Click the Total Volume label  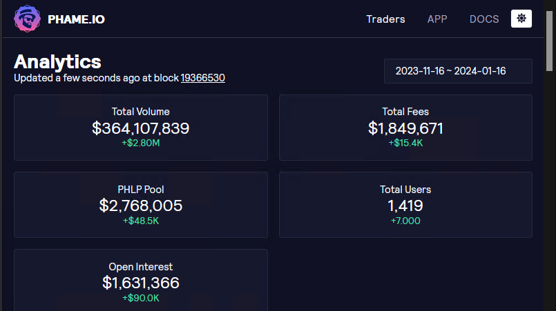[141, 112]
